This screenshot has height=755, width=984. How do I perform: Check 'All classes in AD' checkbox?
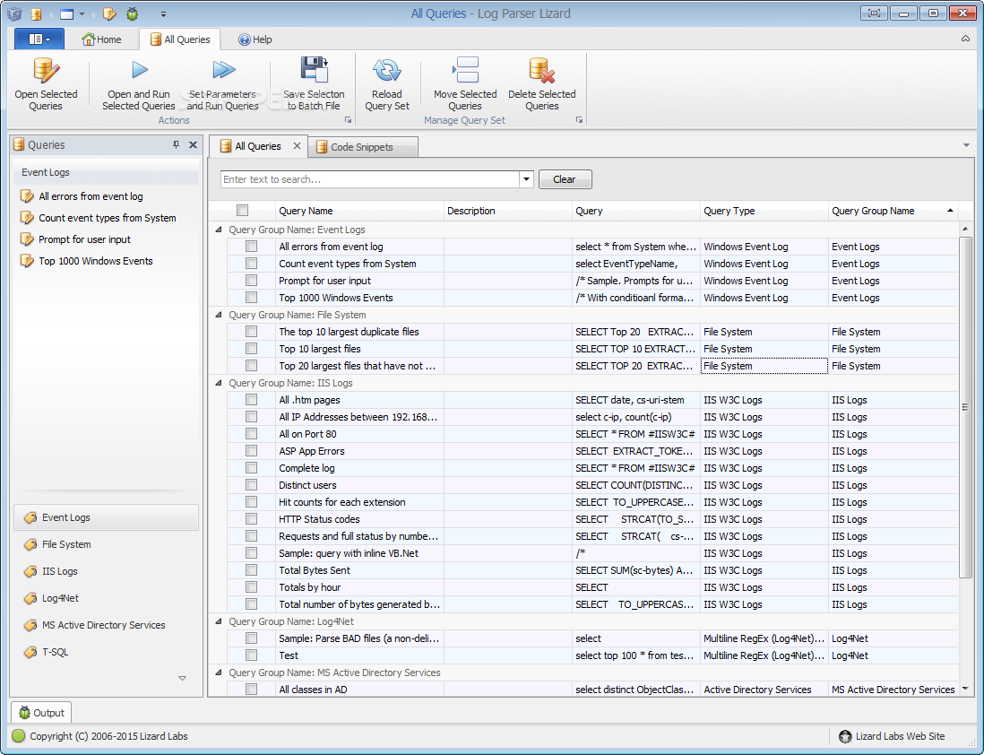tap(252, 689)
